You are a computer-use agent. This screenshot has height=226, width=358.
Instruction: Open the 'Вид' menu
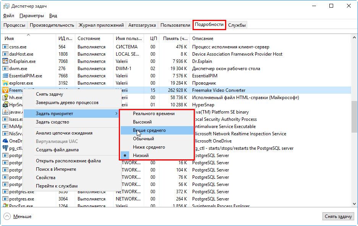tap(53, 16)
